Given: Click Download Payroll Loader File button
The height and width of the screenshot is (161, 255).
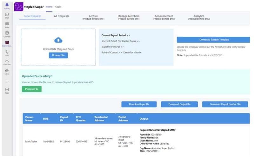Looking at the screenshot, I should [225, 104].
